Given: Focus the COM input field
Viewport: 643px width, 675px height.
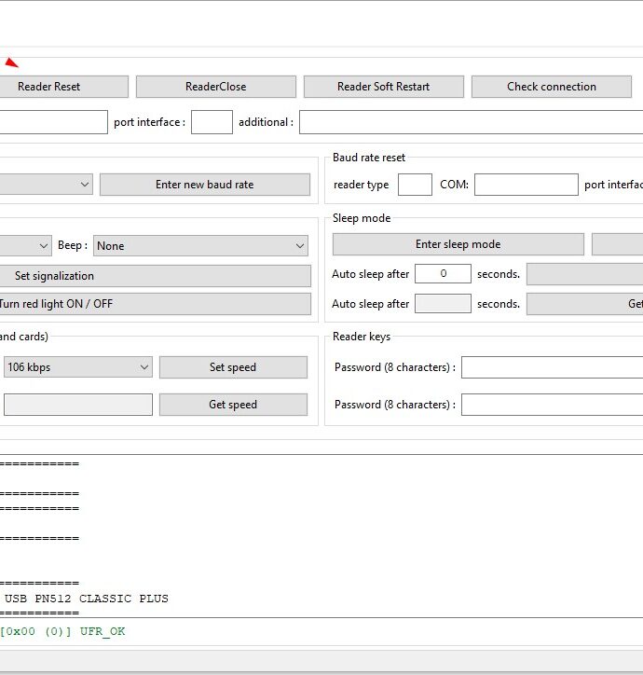Looking at the screenshot, I should point(526,185).
